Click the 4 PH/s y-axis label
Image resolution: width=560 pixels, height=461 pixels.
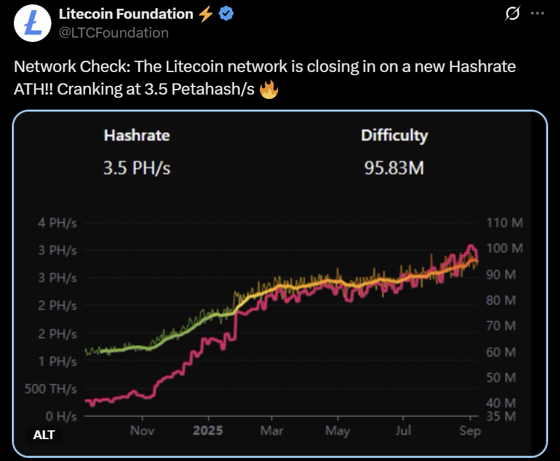click(x=58, y=222)
